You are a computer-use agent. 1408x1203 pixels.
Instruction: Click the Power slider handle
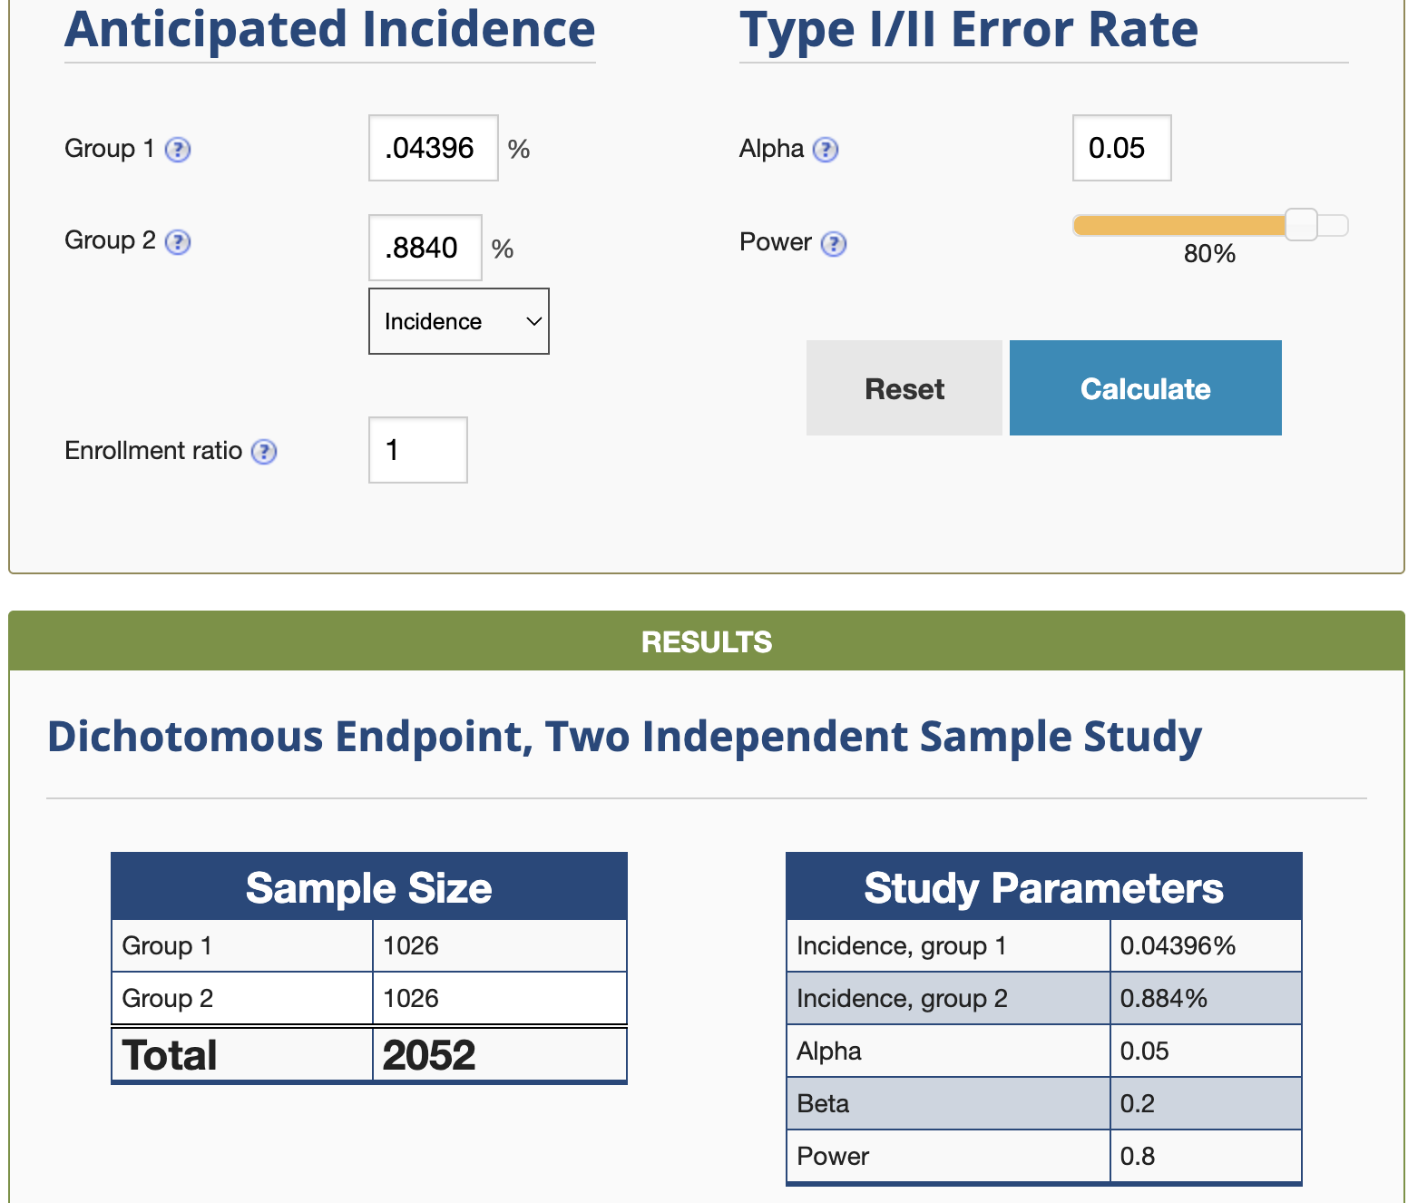click(x=1301, y=224)
